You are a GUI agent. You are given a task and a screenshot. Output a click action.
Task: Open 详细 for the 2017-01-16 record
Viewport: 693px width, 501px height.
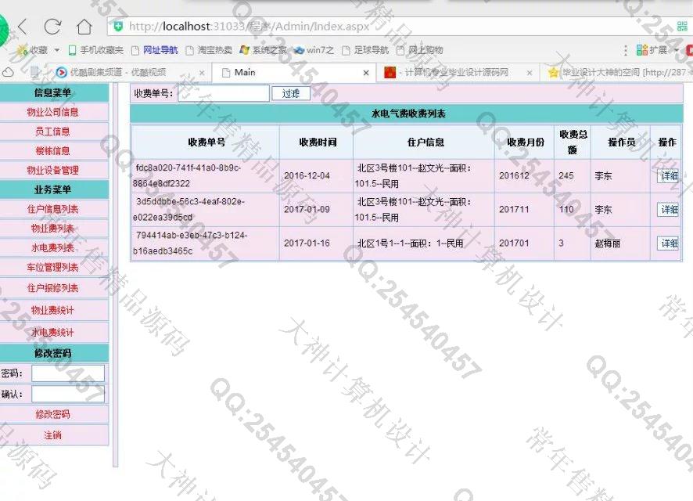pyautogui.click(x=668, y=243)
